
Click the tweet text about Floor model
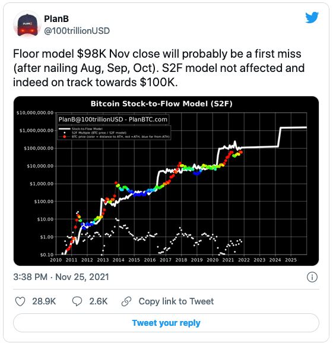(x=158, y=68)
